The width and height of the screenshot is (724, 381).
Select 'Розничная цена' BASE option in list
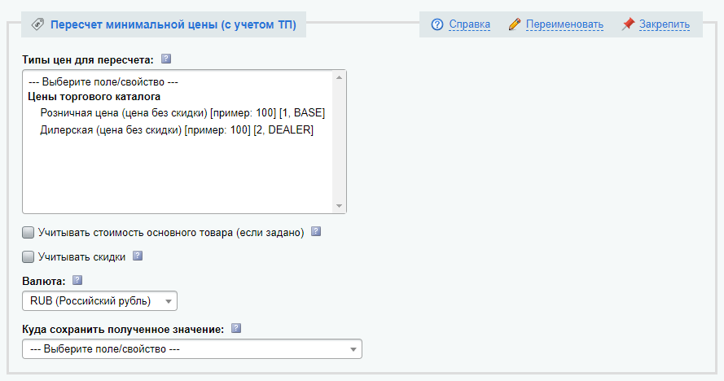(182, 112)
